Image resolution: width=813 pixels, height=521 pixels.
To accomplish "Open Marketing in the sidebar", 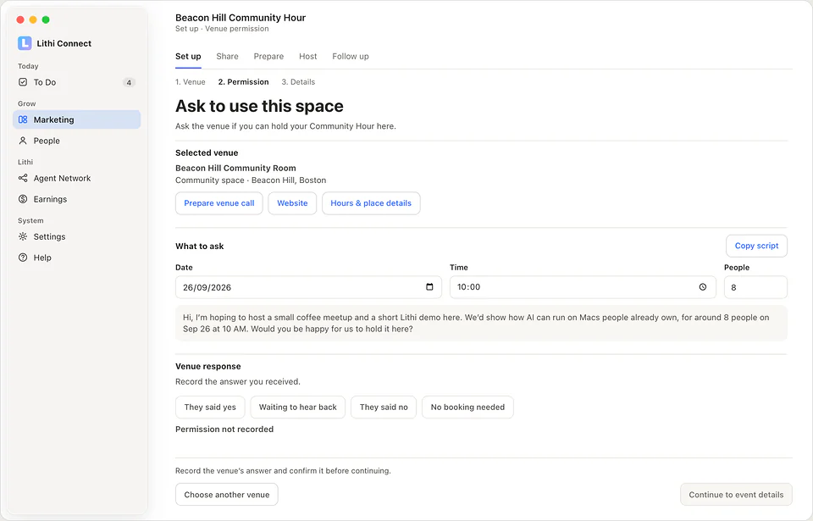I will [77, 119].
